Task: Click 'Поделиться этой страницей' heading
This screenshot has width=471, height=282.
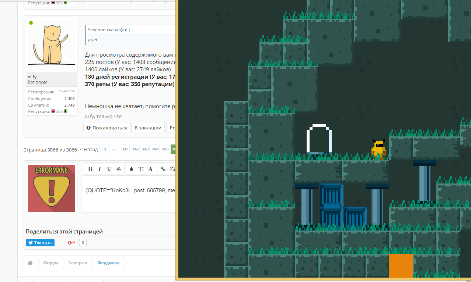Action: pos(64,232)
